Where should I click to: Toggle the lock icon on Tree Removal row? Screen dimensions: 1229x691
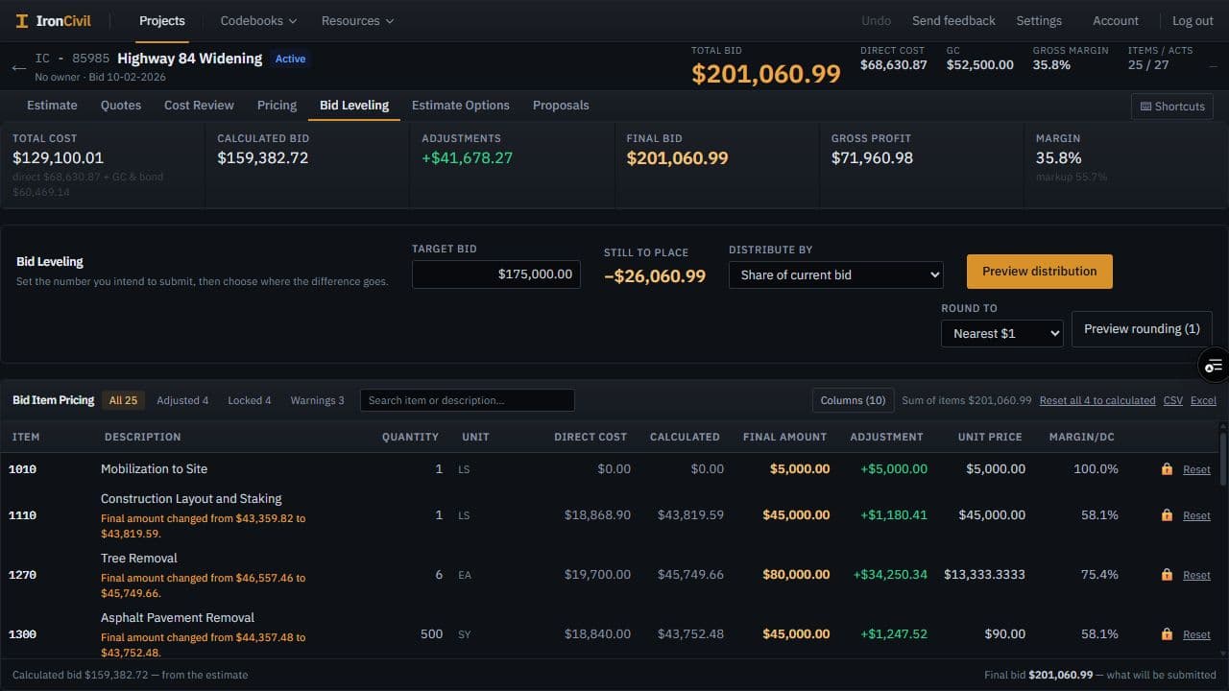pos(1167,575)
